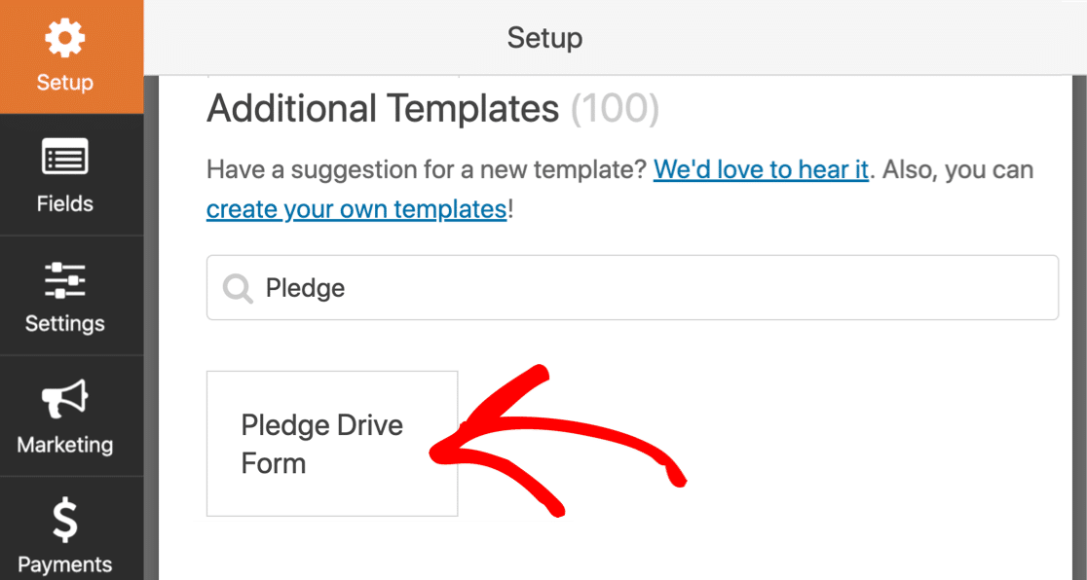Focus the template search field containing Pledge
The image size is (1087, 580).
(x=632, y=288)
